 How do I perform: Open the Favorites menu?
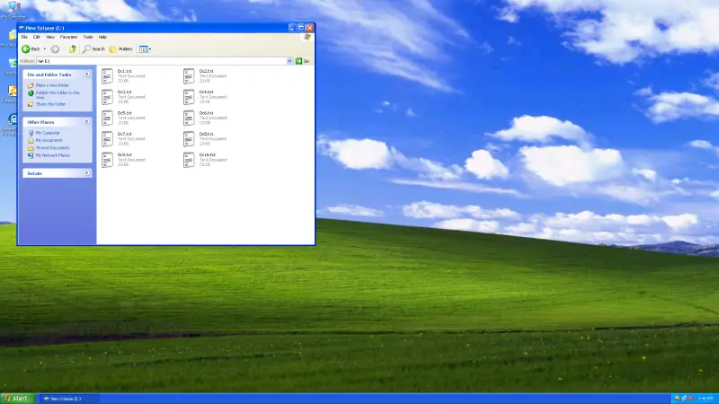pyautogui.click(x=69, y=37)
